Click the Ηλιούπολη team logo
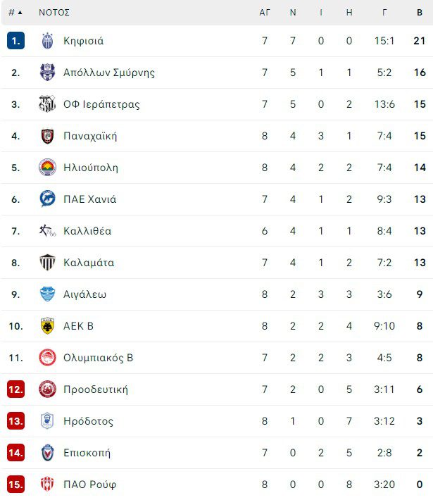 pyautogui.click(x=47, y=168)
